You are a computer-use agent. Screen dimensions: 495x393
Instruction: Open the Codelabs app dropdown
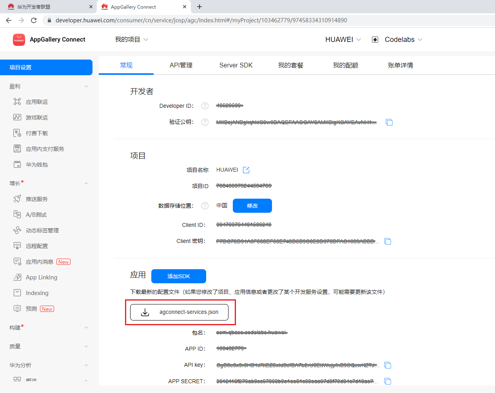click(x=403, y=40)
